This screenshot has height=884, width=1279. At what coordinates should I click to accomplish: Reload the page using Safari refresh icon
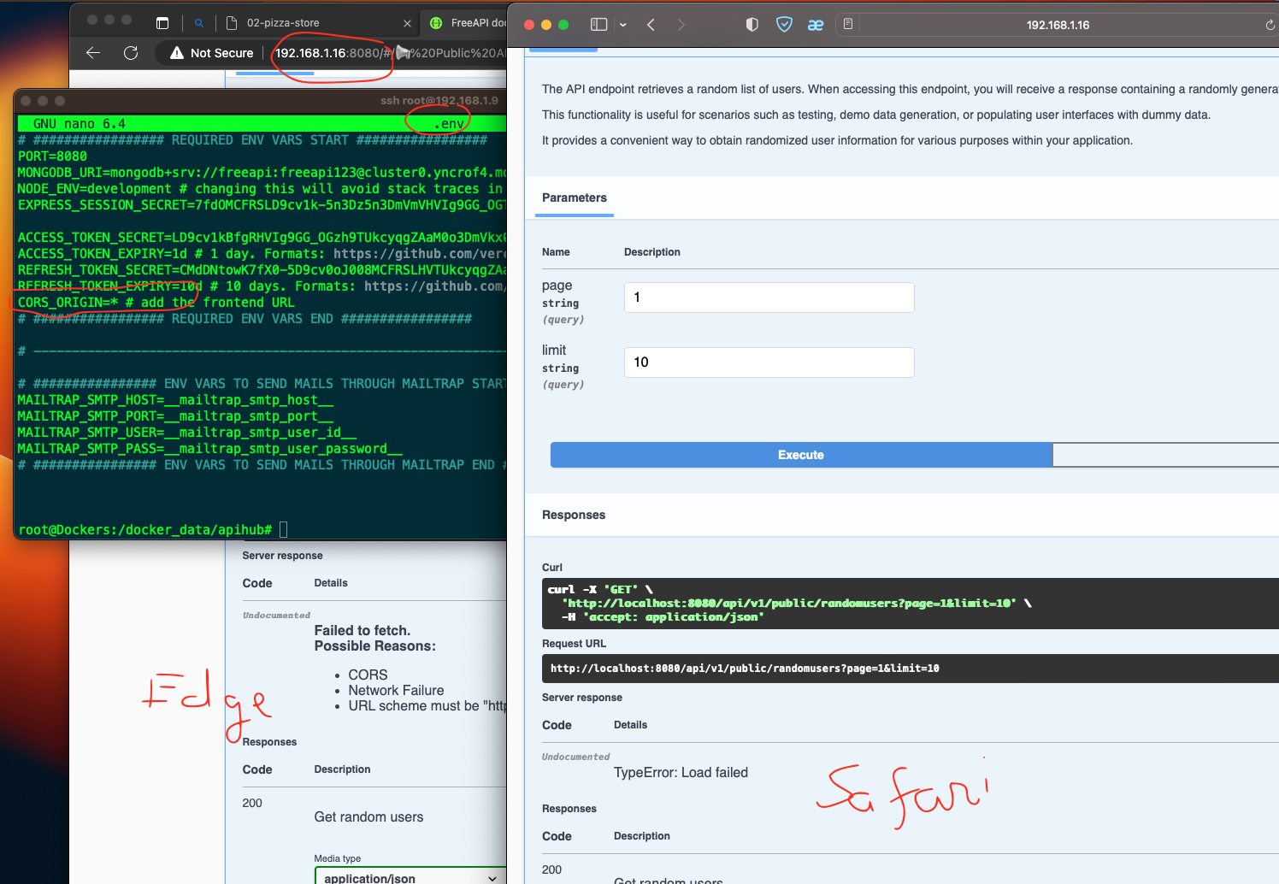click(1271, 25)
